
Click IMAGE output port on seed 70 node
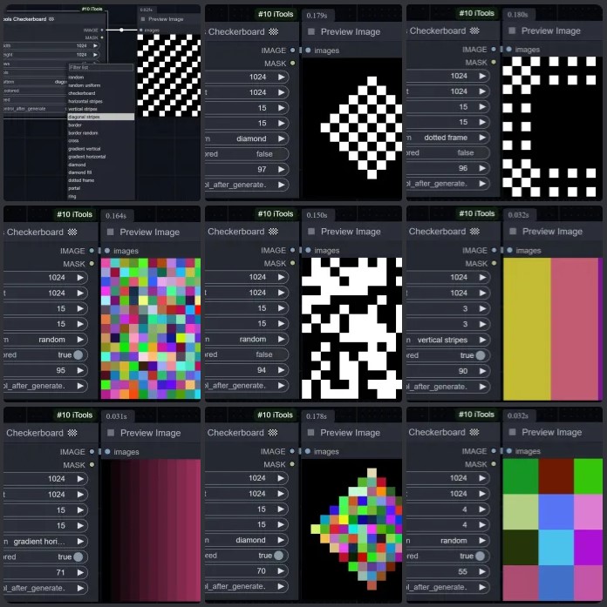click(292, 451)
